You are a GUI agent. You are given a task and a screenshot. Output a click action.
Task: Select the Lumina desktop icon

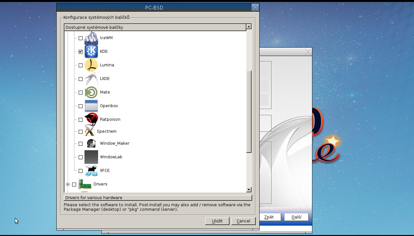(x=91, y=65)
